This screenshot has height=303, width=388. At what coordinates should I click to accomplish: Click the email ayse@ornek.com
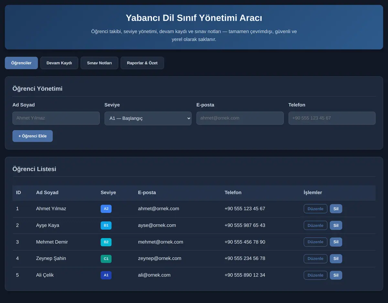tap(157, 225)
